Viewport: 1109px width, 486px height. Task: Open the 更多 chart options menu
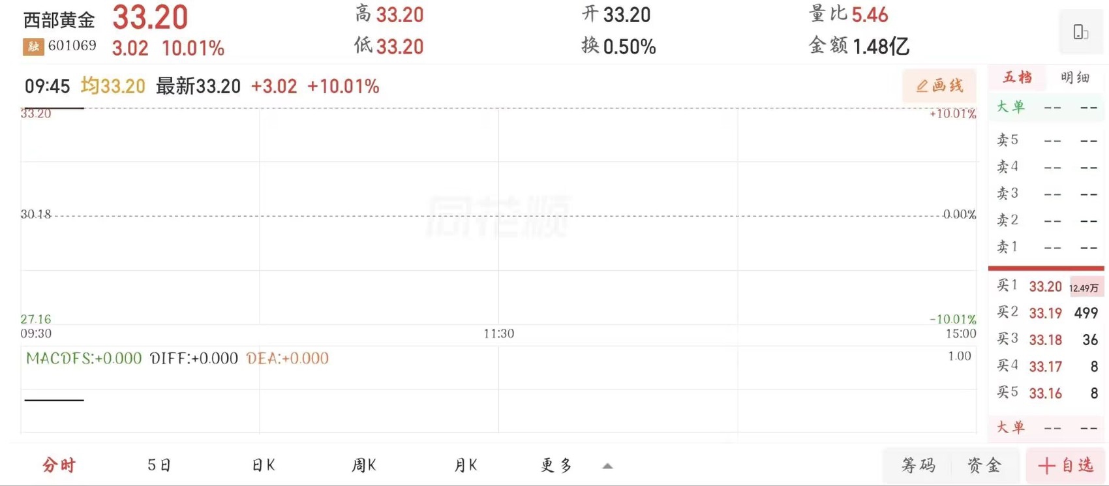tap(556, 465)
